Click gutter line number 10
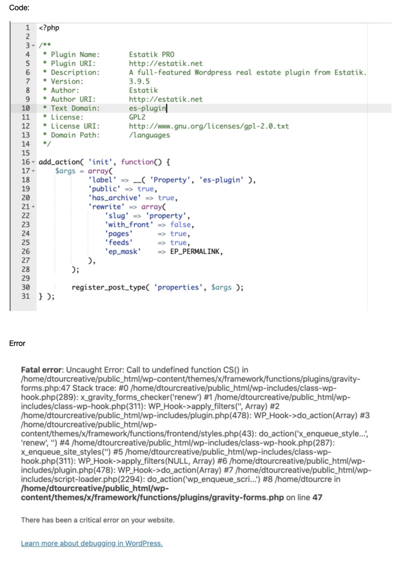 coord(26,108)
